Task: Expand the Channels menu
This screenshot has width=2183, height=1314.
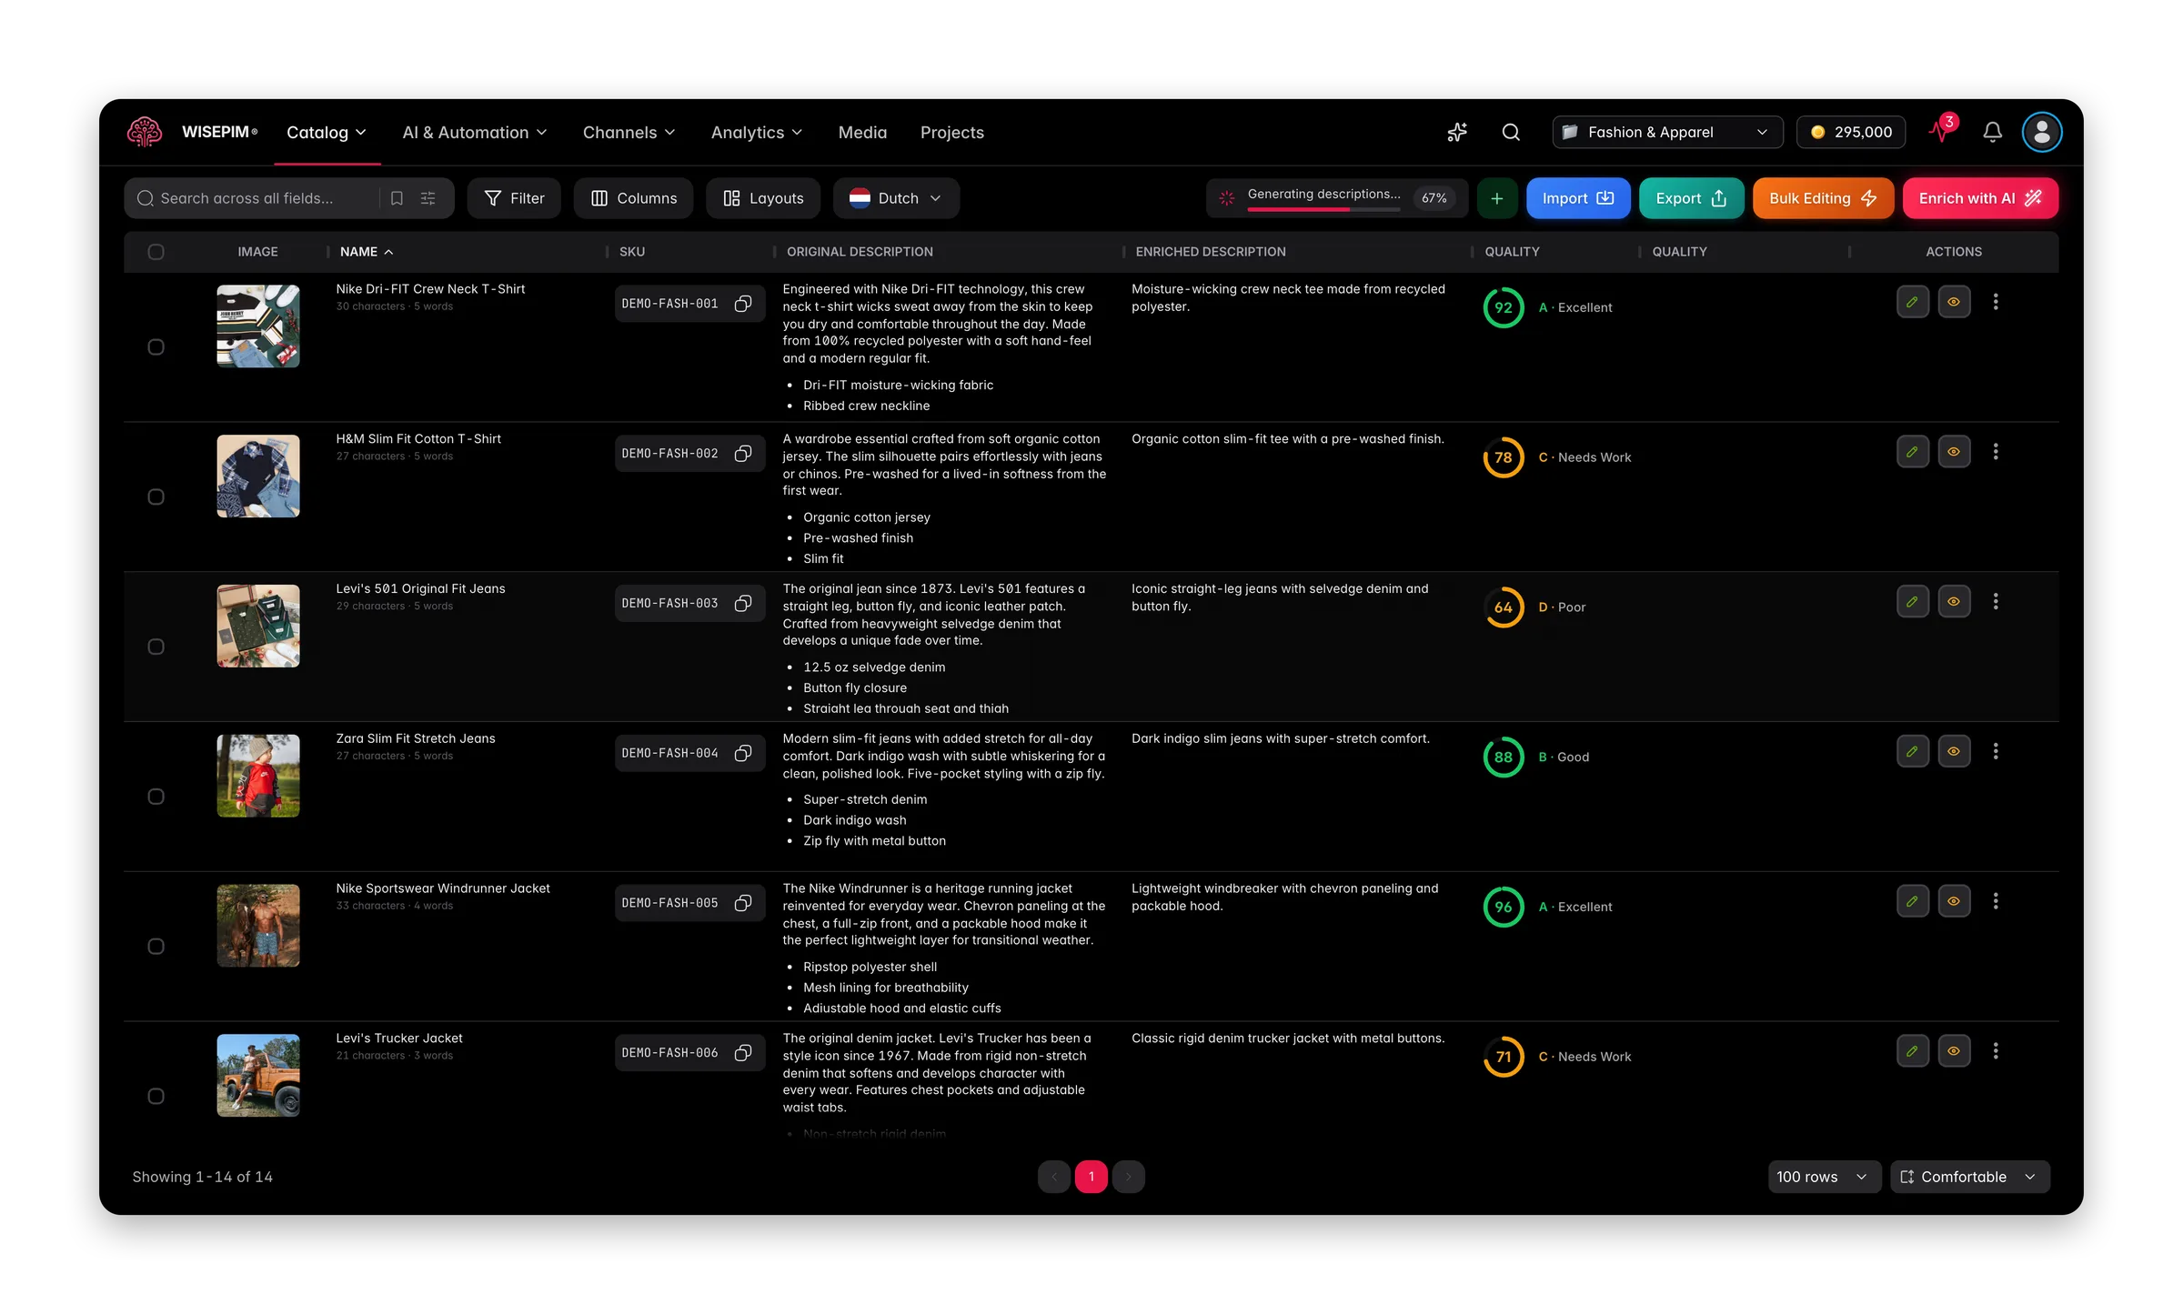Action: [629, 133]
